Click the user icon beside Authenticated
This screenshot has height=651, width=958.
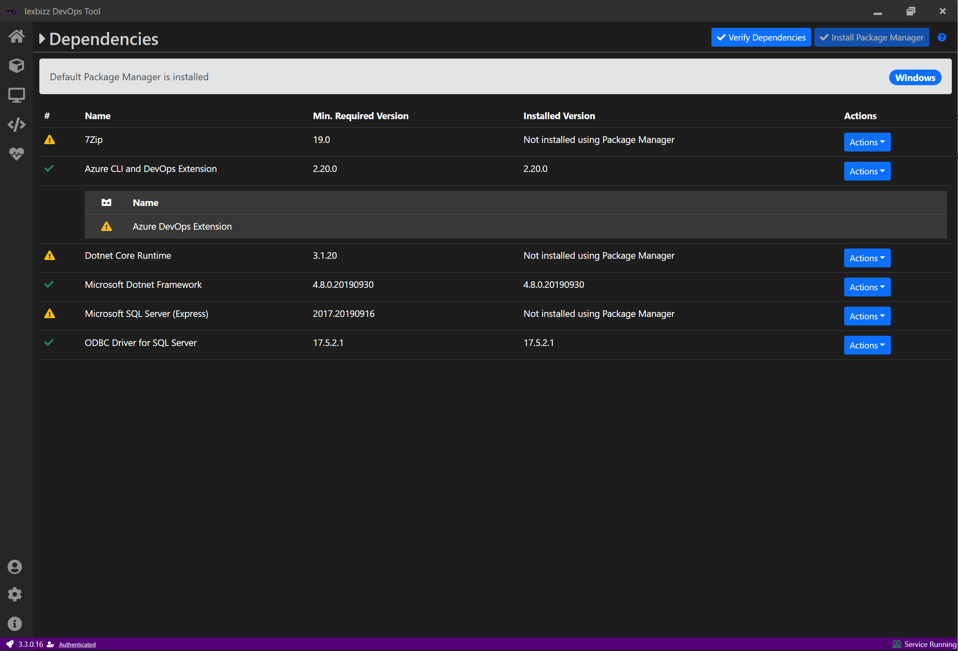[51, 644]
